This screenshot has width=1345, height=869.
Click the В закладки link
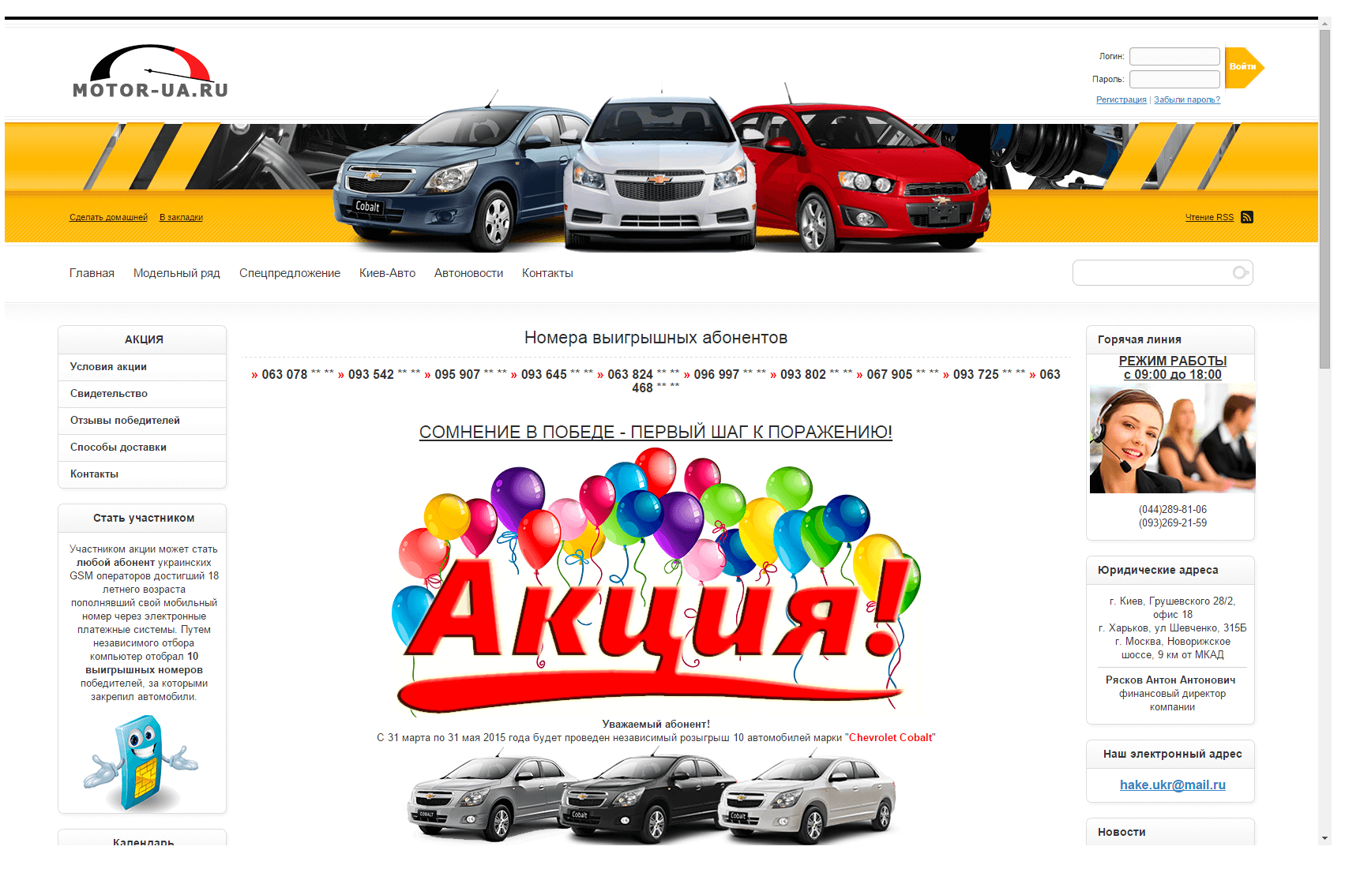[181, 217]
